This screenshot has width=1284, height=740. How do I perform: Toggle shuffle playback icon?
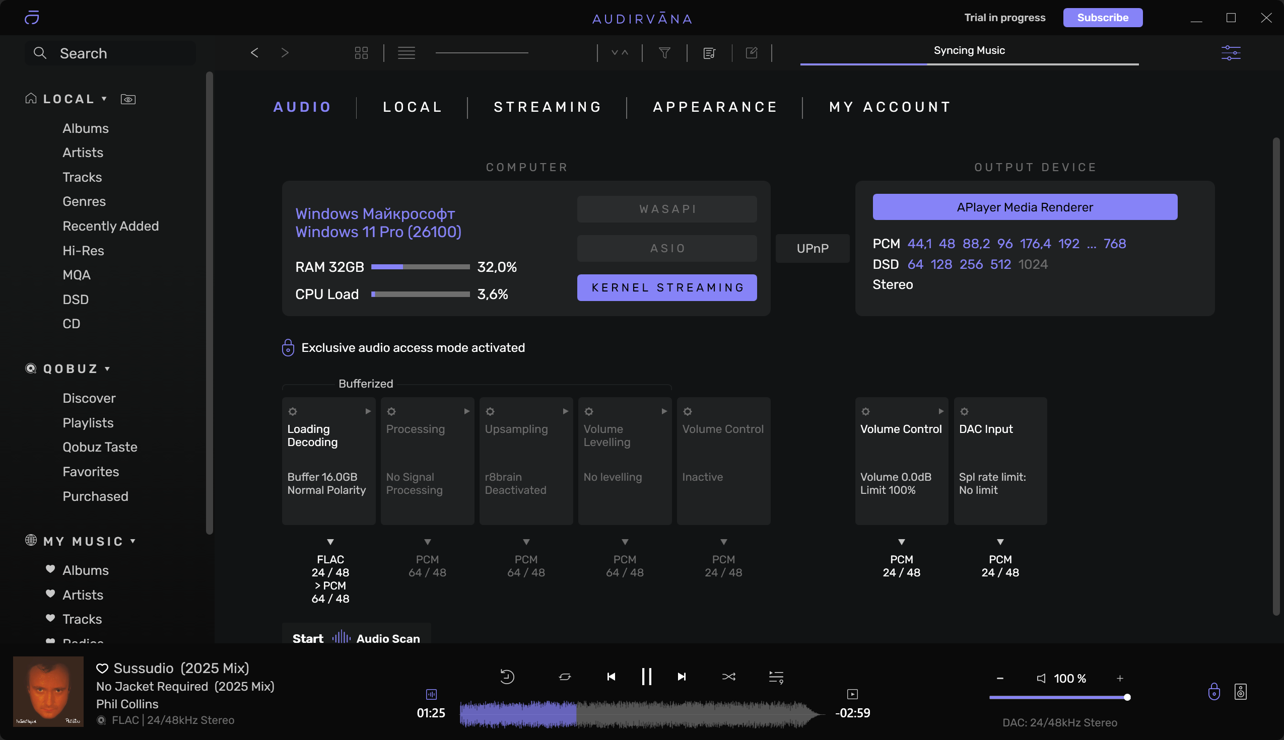(x=728, y=677)
